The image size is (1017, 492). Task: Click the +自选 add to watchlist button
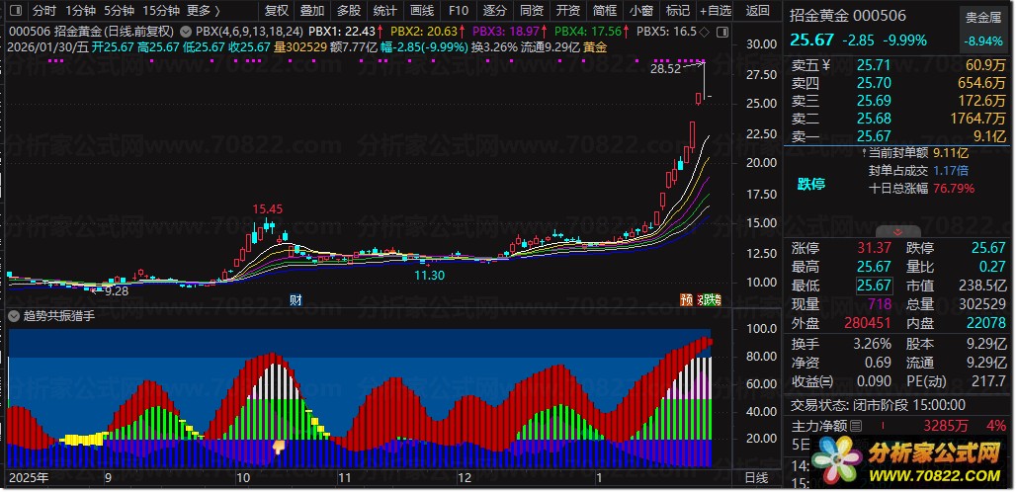tap(714, 11)
